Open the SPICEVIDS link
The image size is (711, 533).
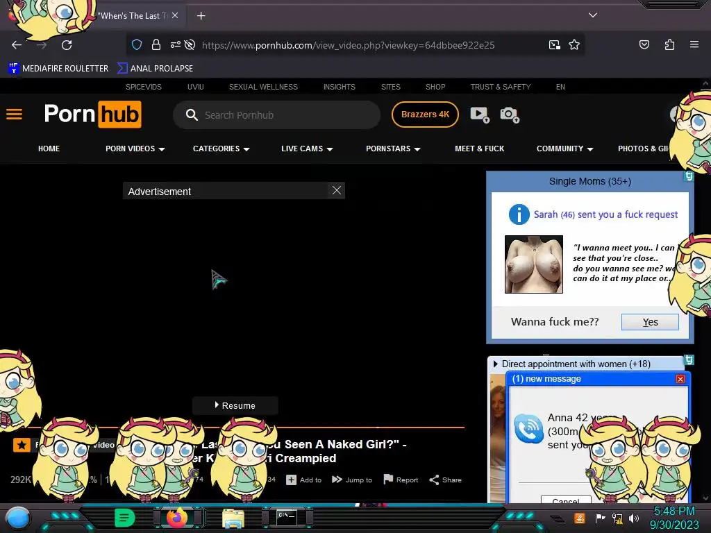click(x=143, y=87)
